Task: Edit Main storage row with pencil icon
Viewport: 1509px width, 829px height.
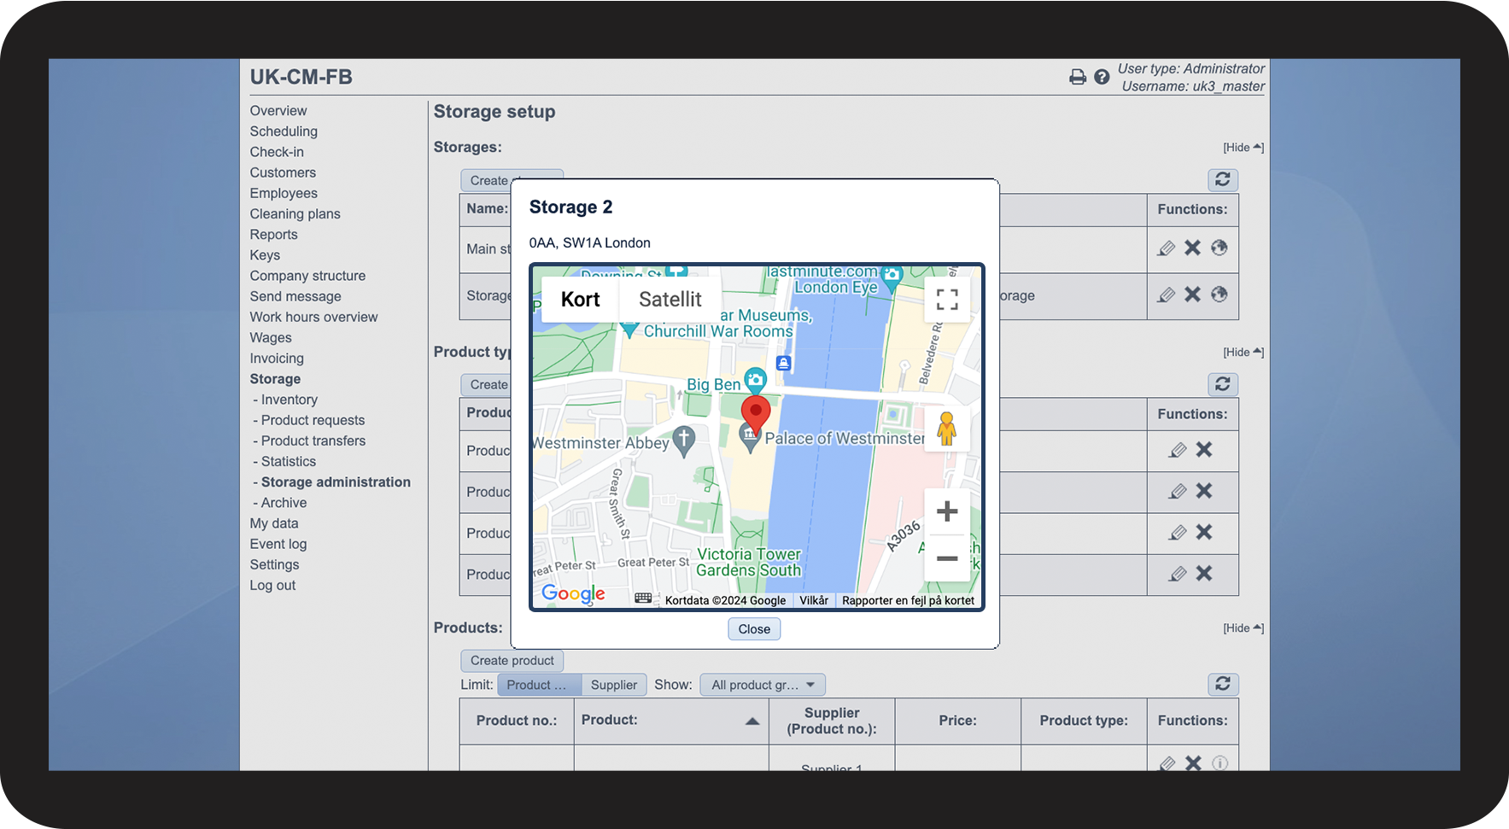Action: pos(1166,248)
